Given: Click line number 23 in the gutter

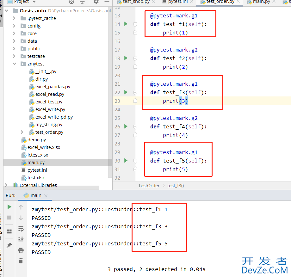Looking at the screenshot, I should (x=117, y=101).
